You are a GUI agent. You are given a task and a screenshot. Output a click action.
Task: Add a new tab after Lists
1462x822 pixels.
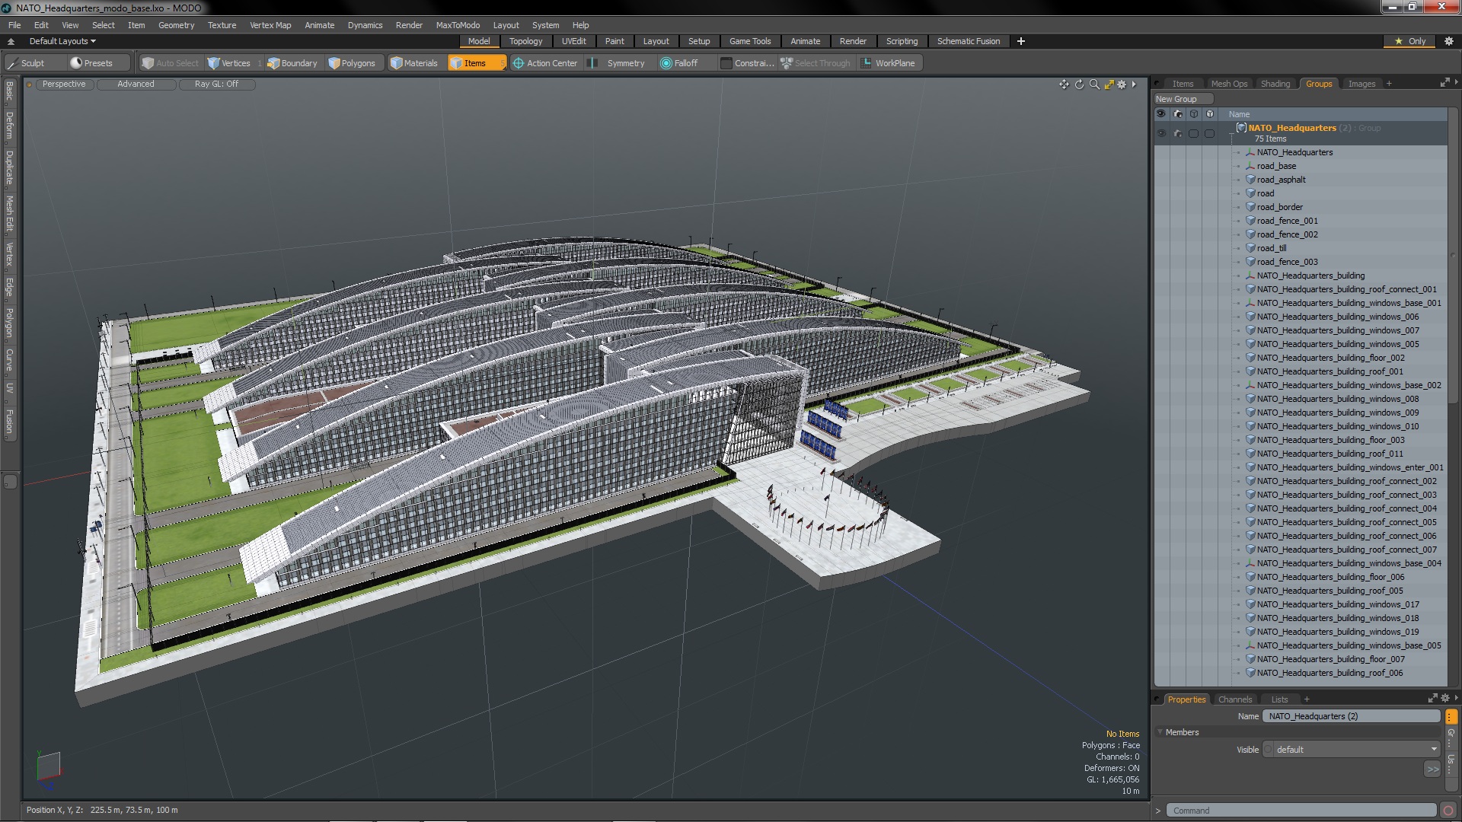[x=1306, y=699]
